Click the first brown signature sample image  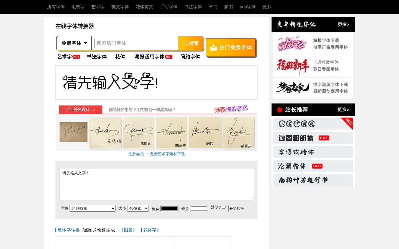click(x=73, y=132)
